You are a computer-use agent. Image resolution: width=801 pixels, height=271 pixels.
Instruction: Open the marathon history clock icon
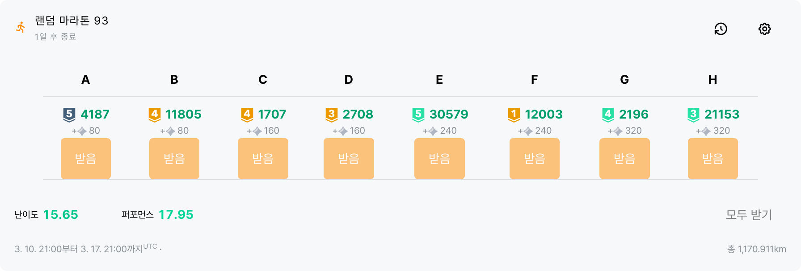721,29
